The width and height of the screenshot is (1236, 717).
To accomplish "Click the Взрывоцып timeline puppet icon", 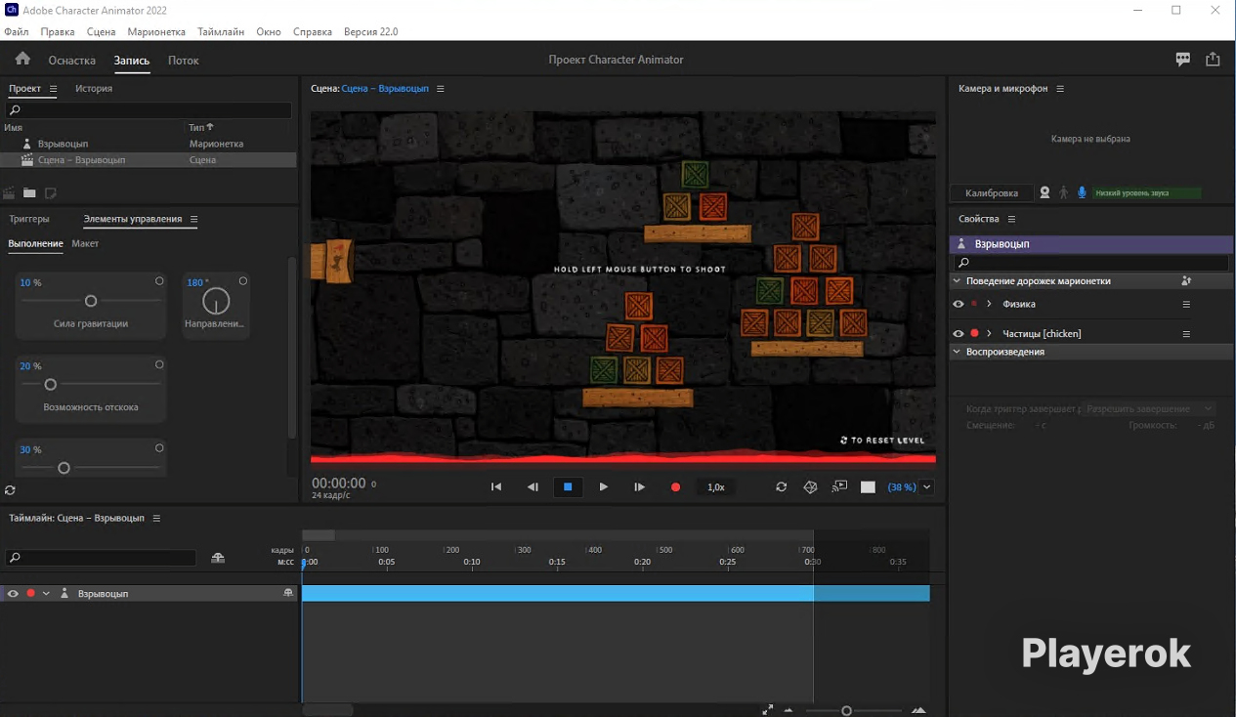I will point(64,593).
